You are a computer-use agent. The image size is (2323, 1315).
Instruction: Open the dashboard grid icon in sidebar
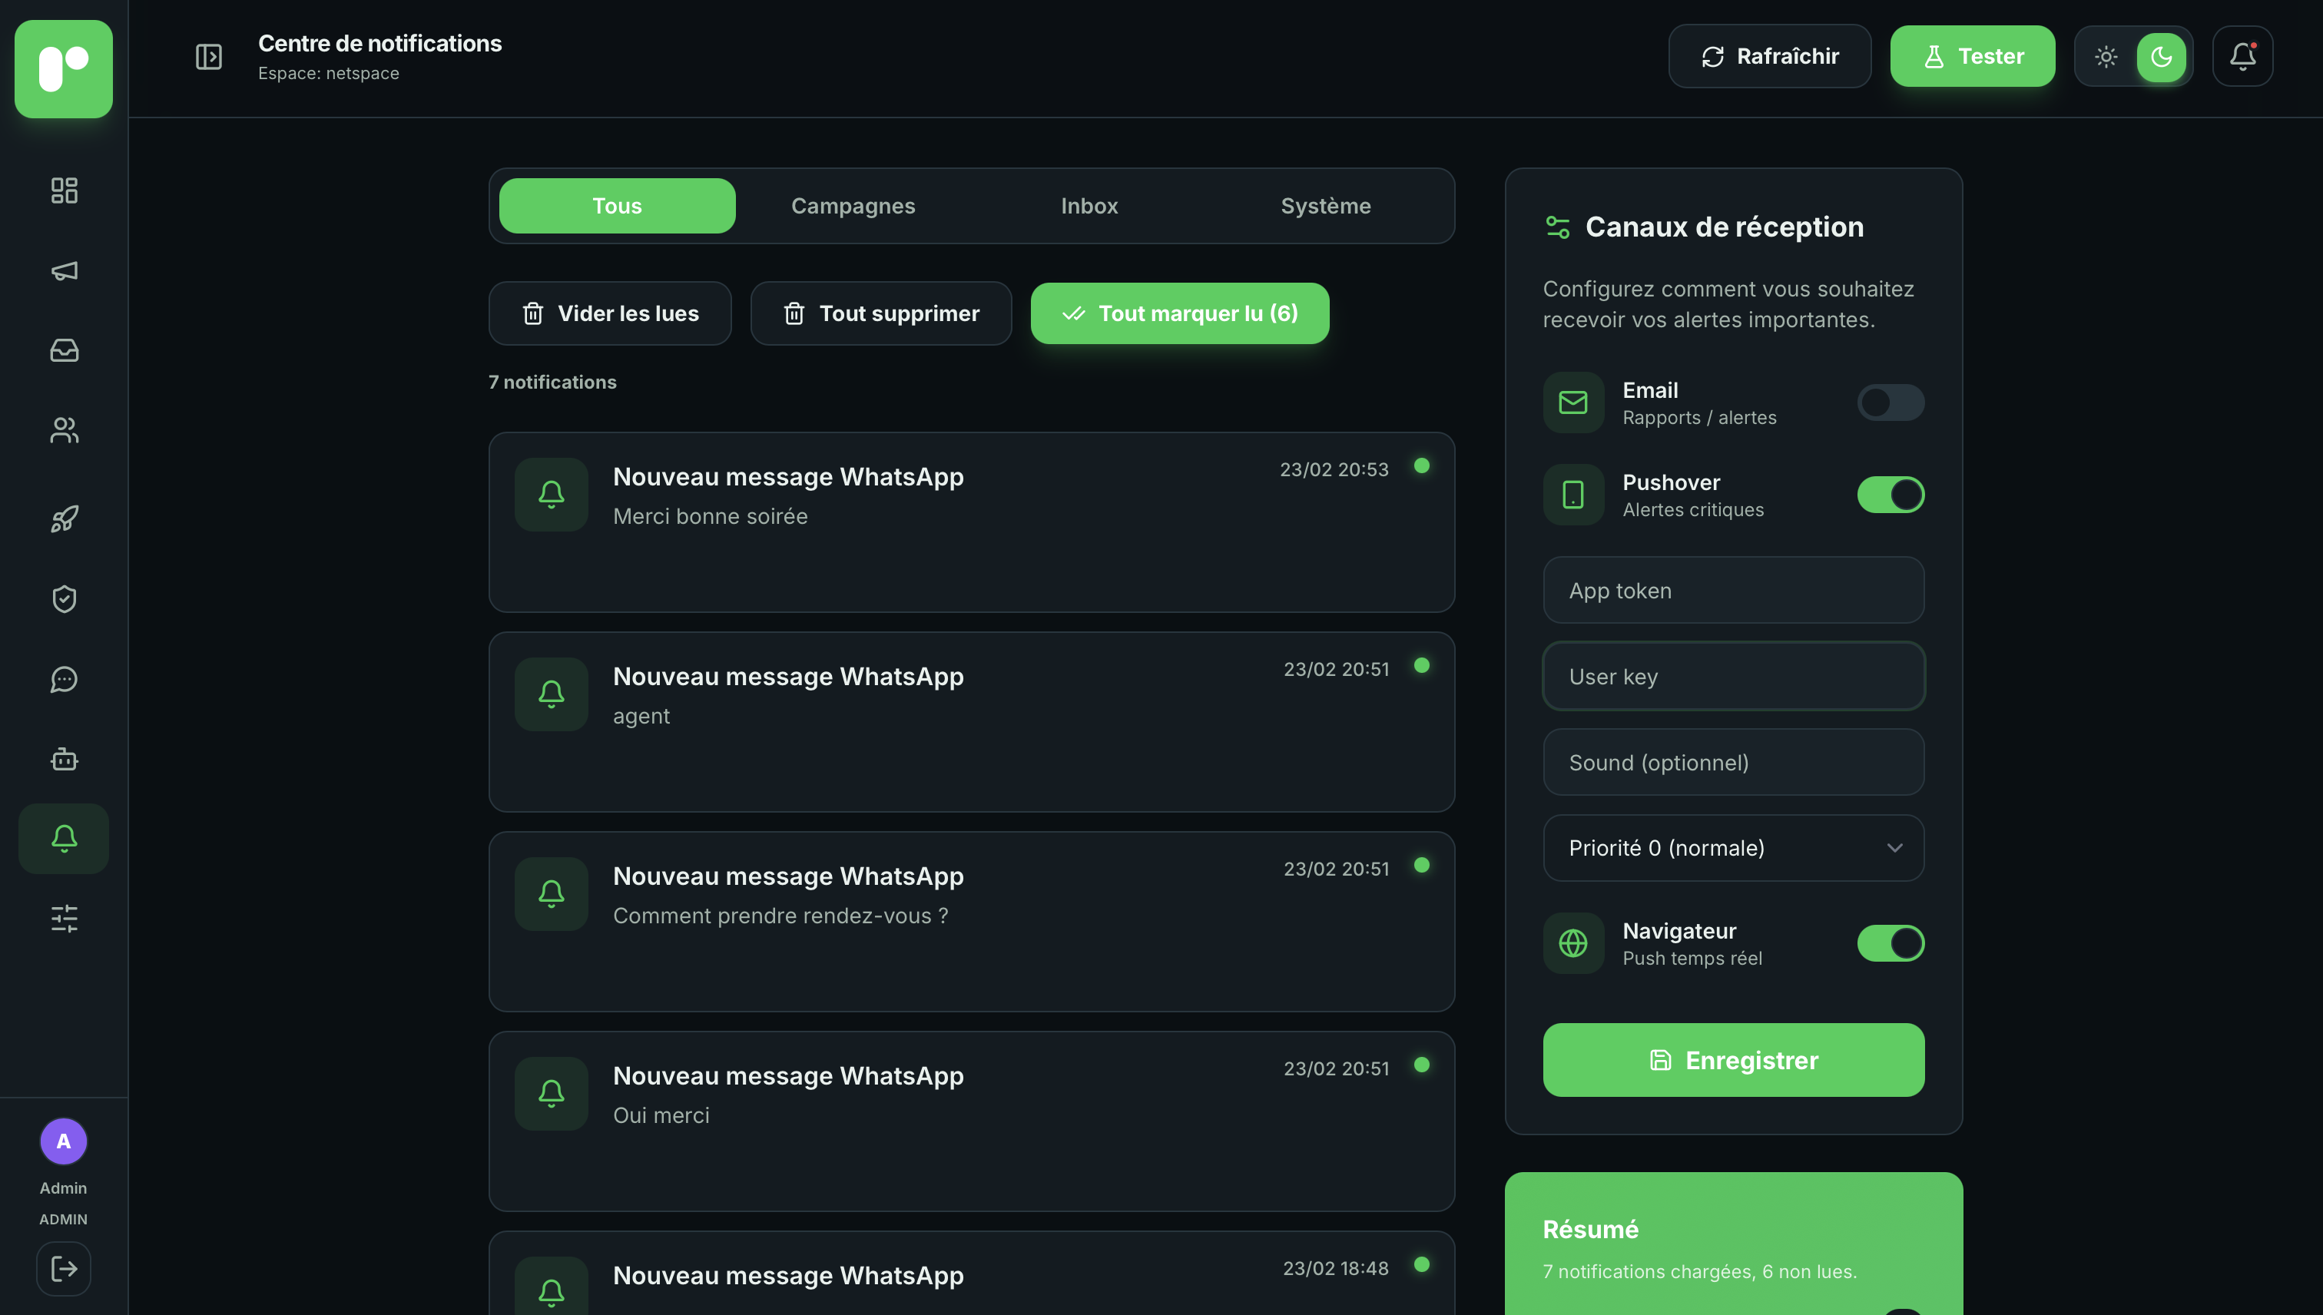tap(64, 190)
